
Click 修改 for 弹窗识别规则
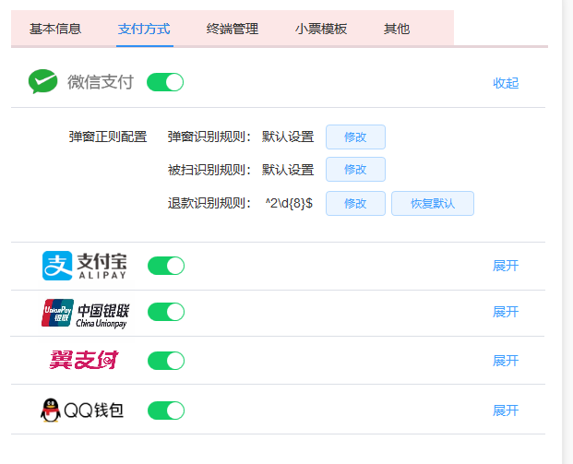pos(355,137)
